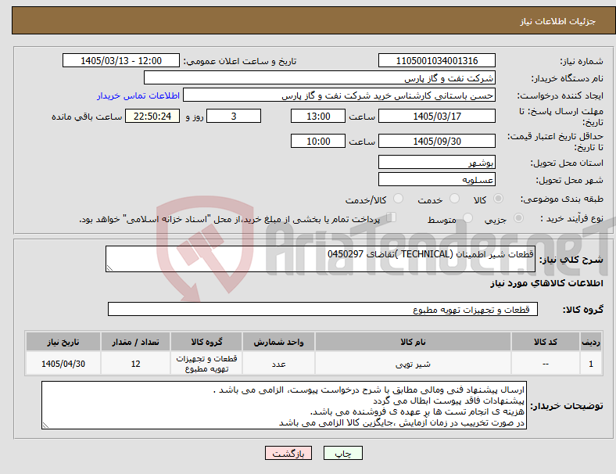Click the جزئیات اطلاعات نیاز header title

pos(558,21)
